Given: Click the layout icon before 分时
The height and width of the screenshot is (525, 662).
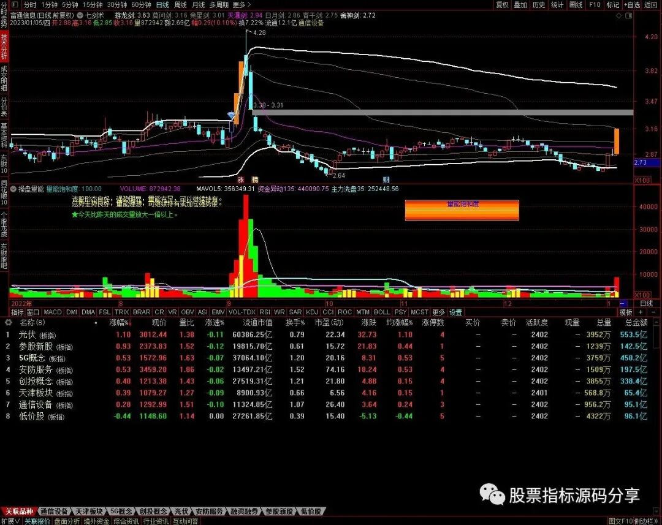Looking at the screenshot, I should coord(15,5).
